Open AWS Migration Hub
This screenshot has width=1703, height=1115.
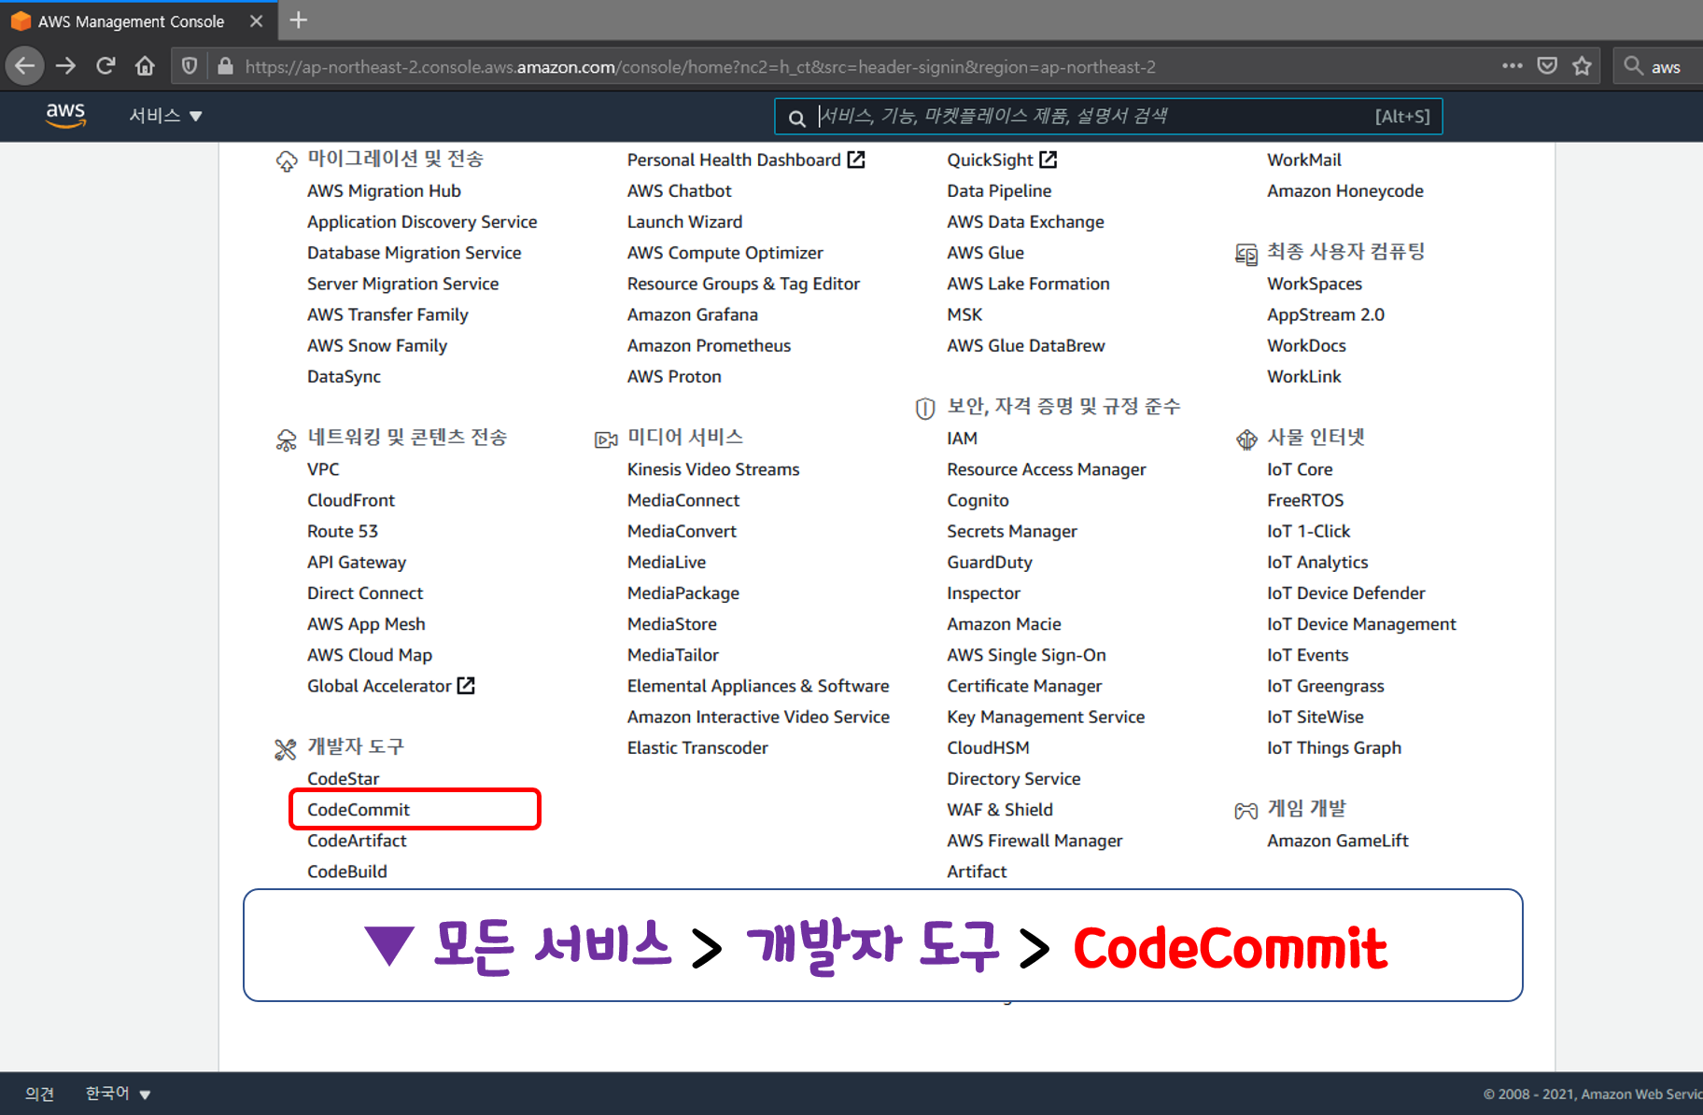click(x=384, y=191)
